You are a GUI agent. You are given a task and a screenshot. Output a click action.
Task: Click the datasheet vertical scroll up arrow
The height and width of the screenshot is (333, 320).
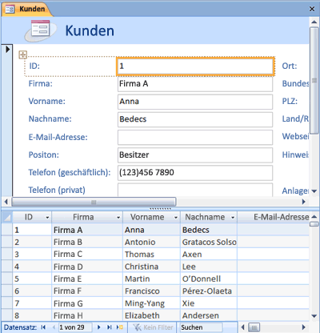tap(314, 217)
